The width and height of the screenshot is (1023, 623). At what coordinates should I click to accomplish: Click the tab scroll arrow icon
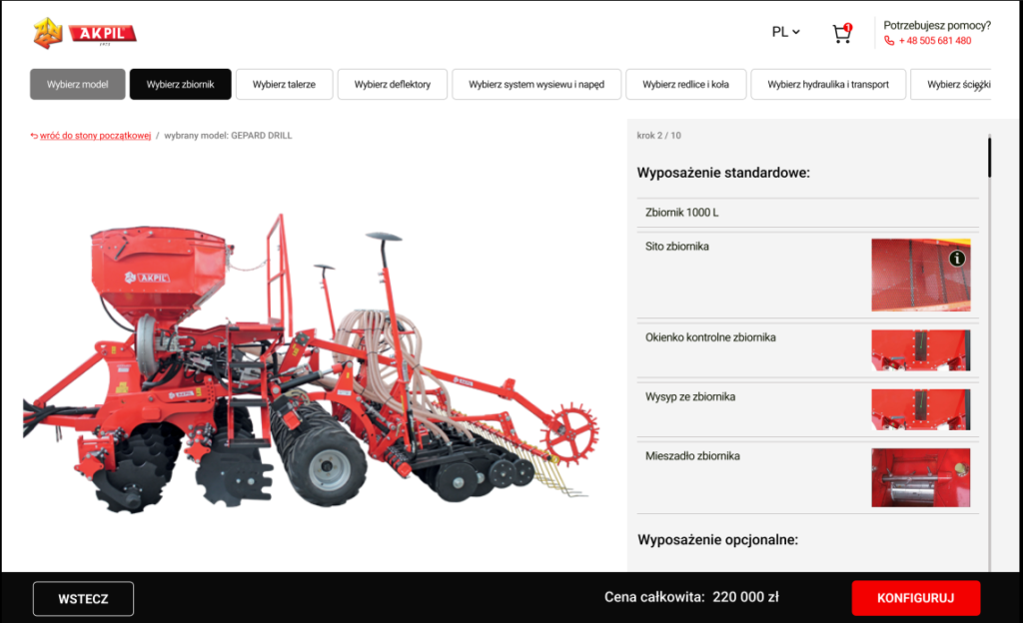tap(981, 88)
